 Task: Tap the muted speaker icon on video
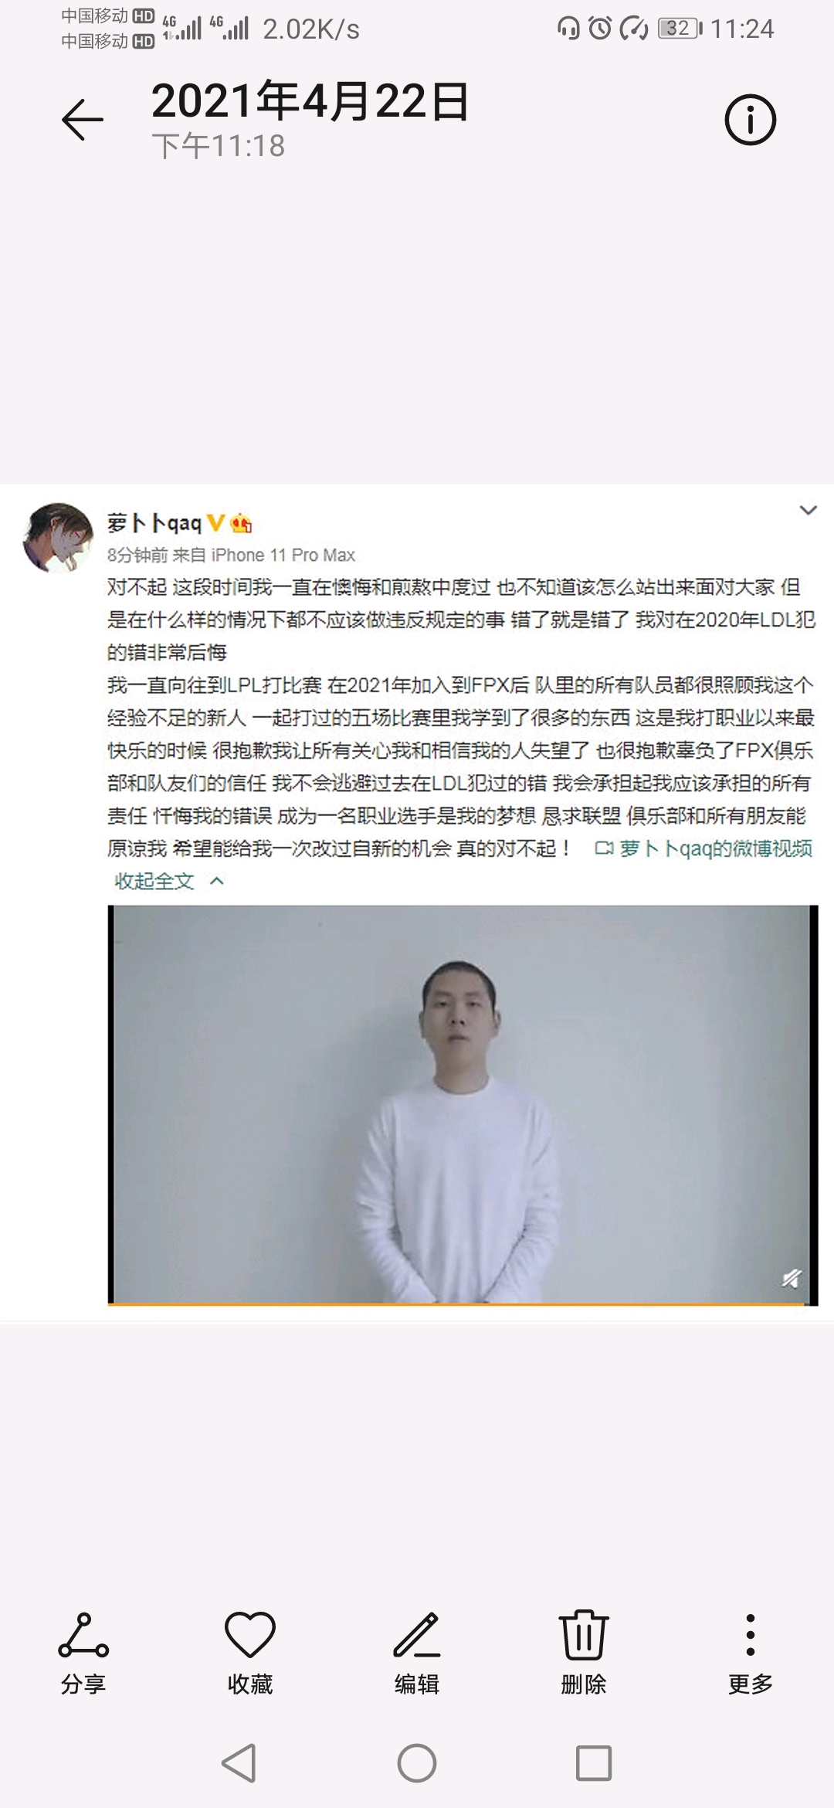pyautogui.click(x=791, y=1279)
